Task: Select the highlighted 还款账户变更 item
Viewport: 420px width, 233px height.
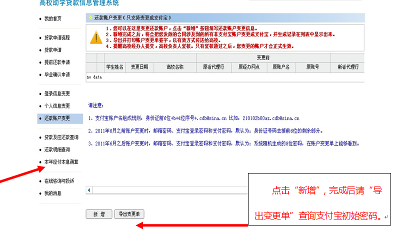Action: point(57,118)
